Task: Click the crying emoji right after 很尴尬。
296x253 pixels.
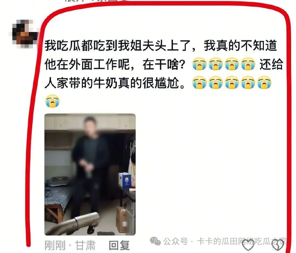Action: (x=199, y=82)
